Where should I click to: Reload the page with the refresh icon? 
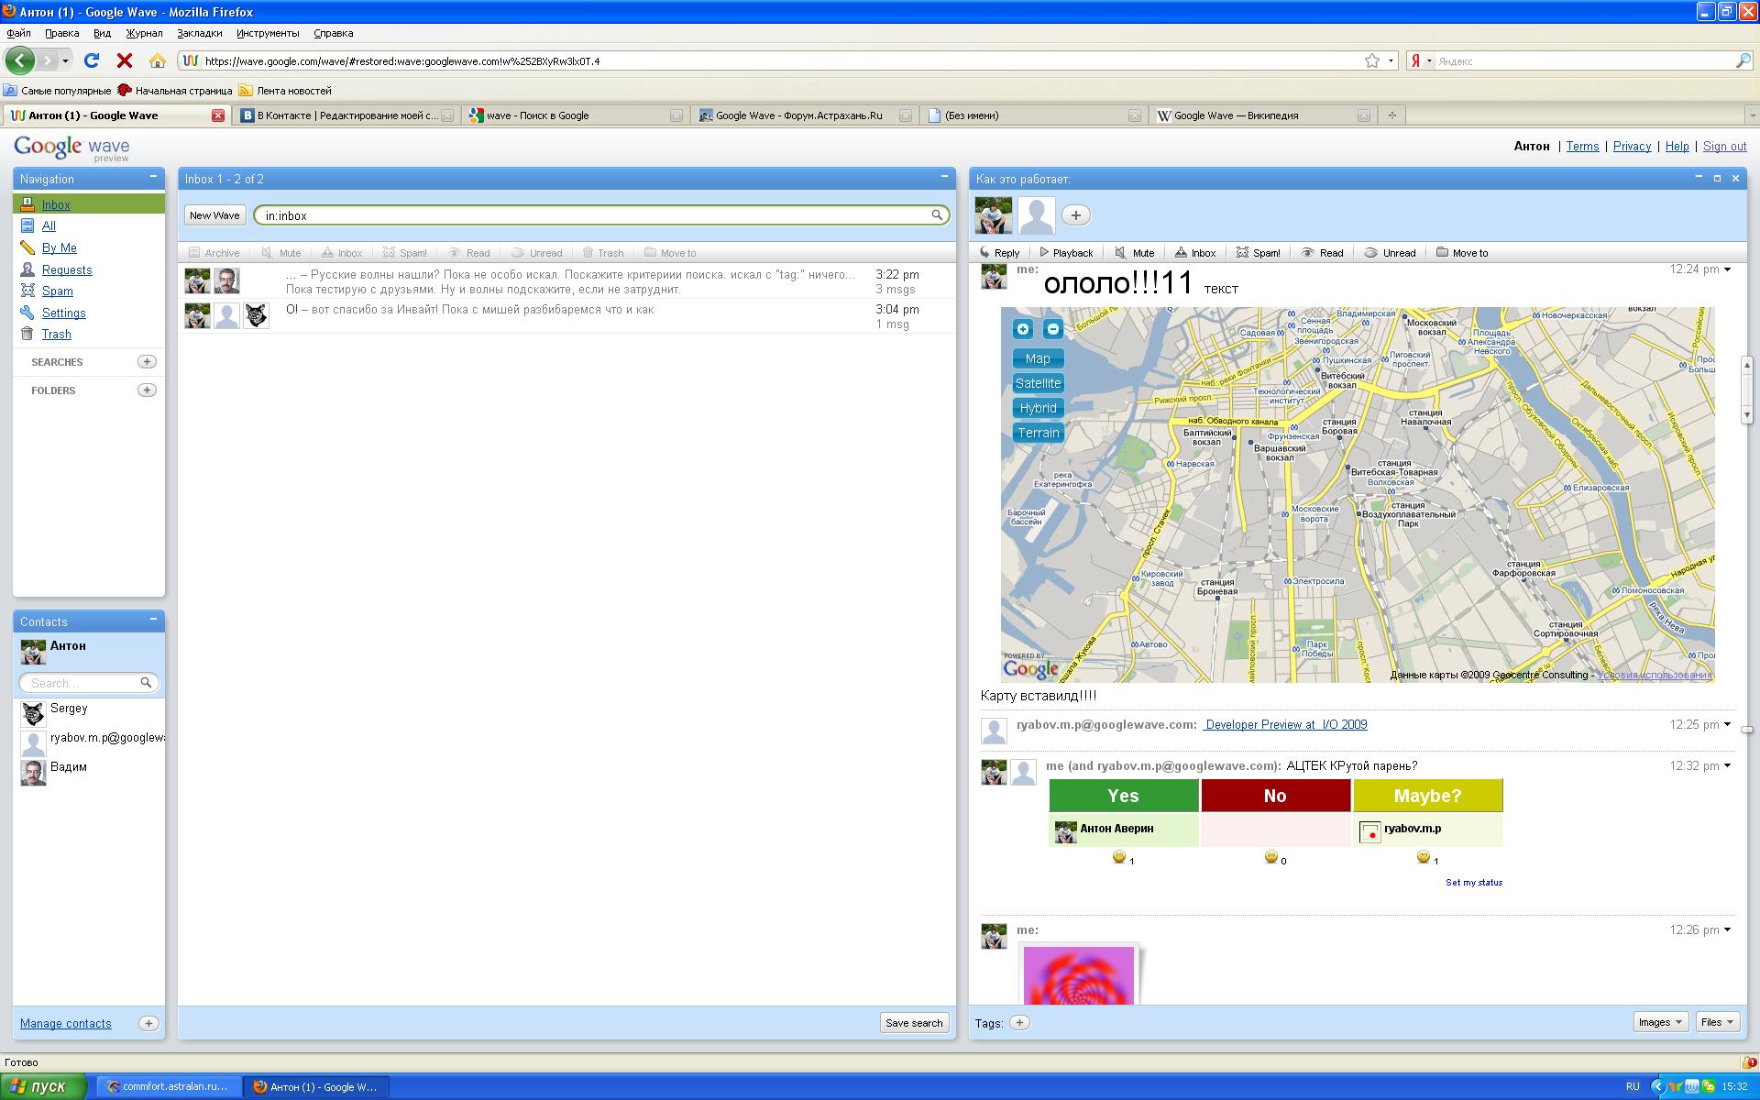(x=92, y=60)
